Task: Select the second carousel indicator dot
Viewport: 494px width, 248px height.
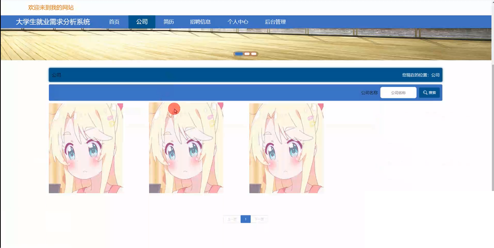Action: pyautogui.click(x=247, y=54)
